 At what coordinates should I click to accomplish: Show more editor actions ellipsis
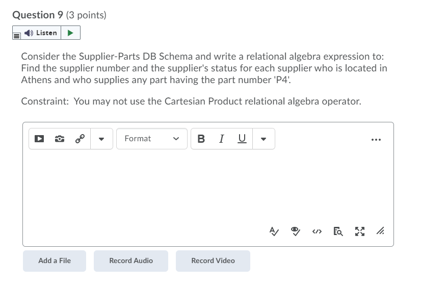point(376,139)
